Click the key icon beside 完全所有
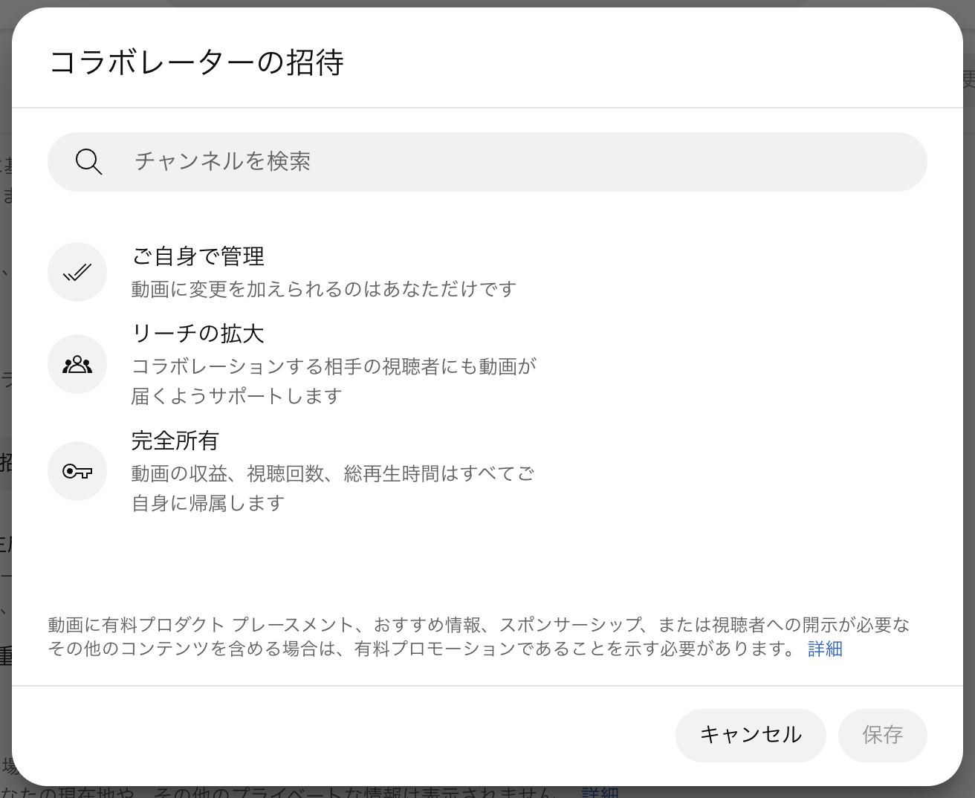975x798 pixels. (77, 471)
